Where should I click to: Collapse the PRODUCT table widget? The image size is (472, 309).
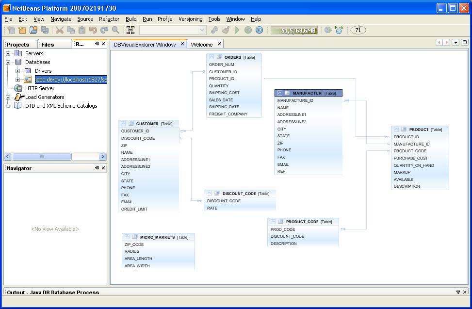click(396, 130)
